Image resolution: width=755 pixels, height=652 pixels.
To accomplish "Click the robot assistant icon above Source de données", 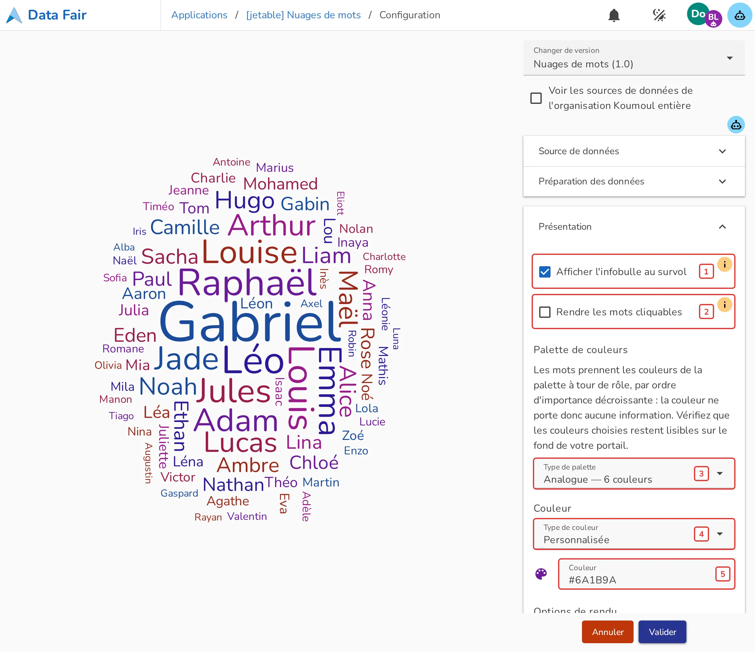I will point(736,125).
